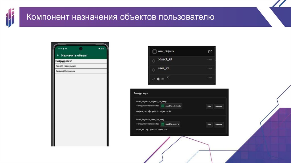The image size is (291, 163).
Task: Click the Foreign keys heading
Action: [x=141, y=93]
